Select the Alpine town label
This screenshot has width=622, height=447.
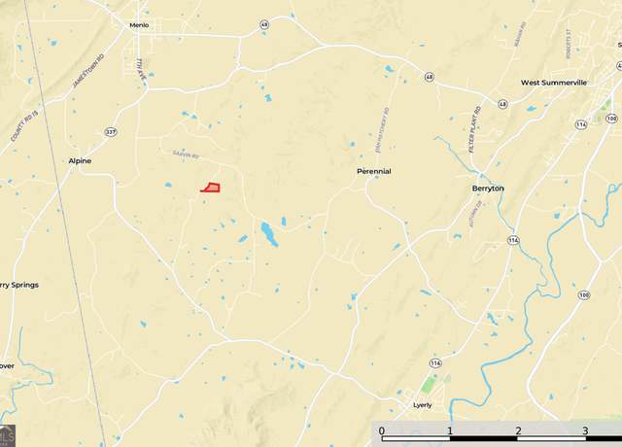pyautogui.click(x=80, y=160)
